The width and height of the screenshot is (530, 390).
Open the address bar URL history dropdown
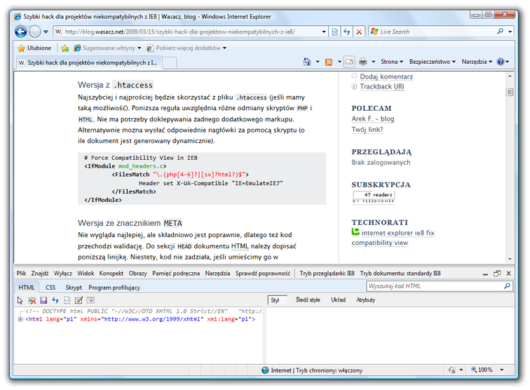coord(324,32)
